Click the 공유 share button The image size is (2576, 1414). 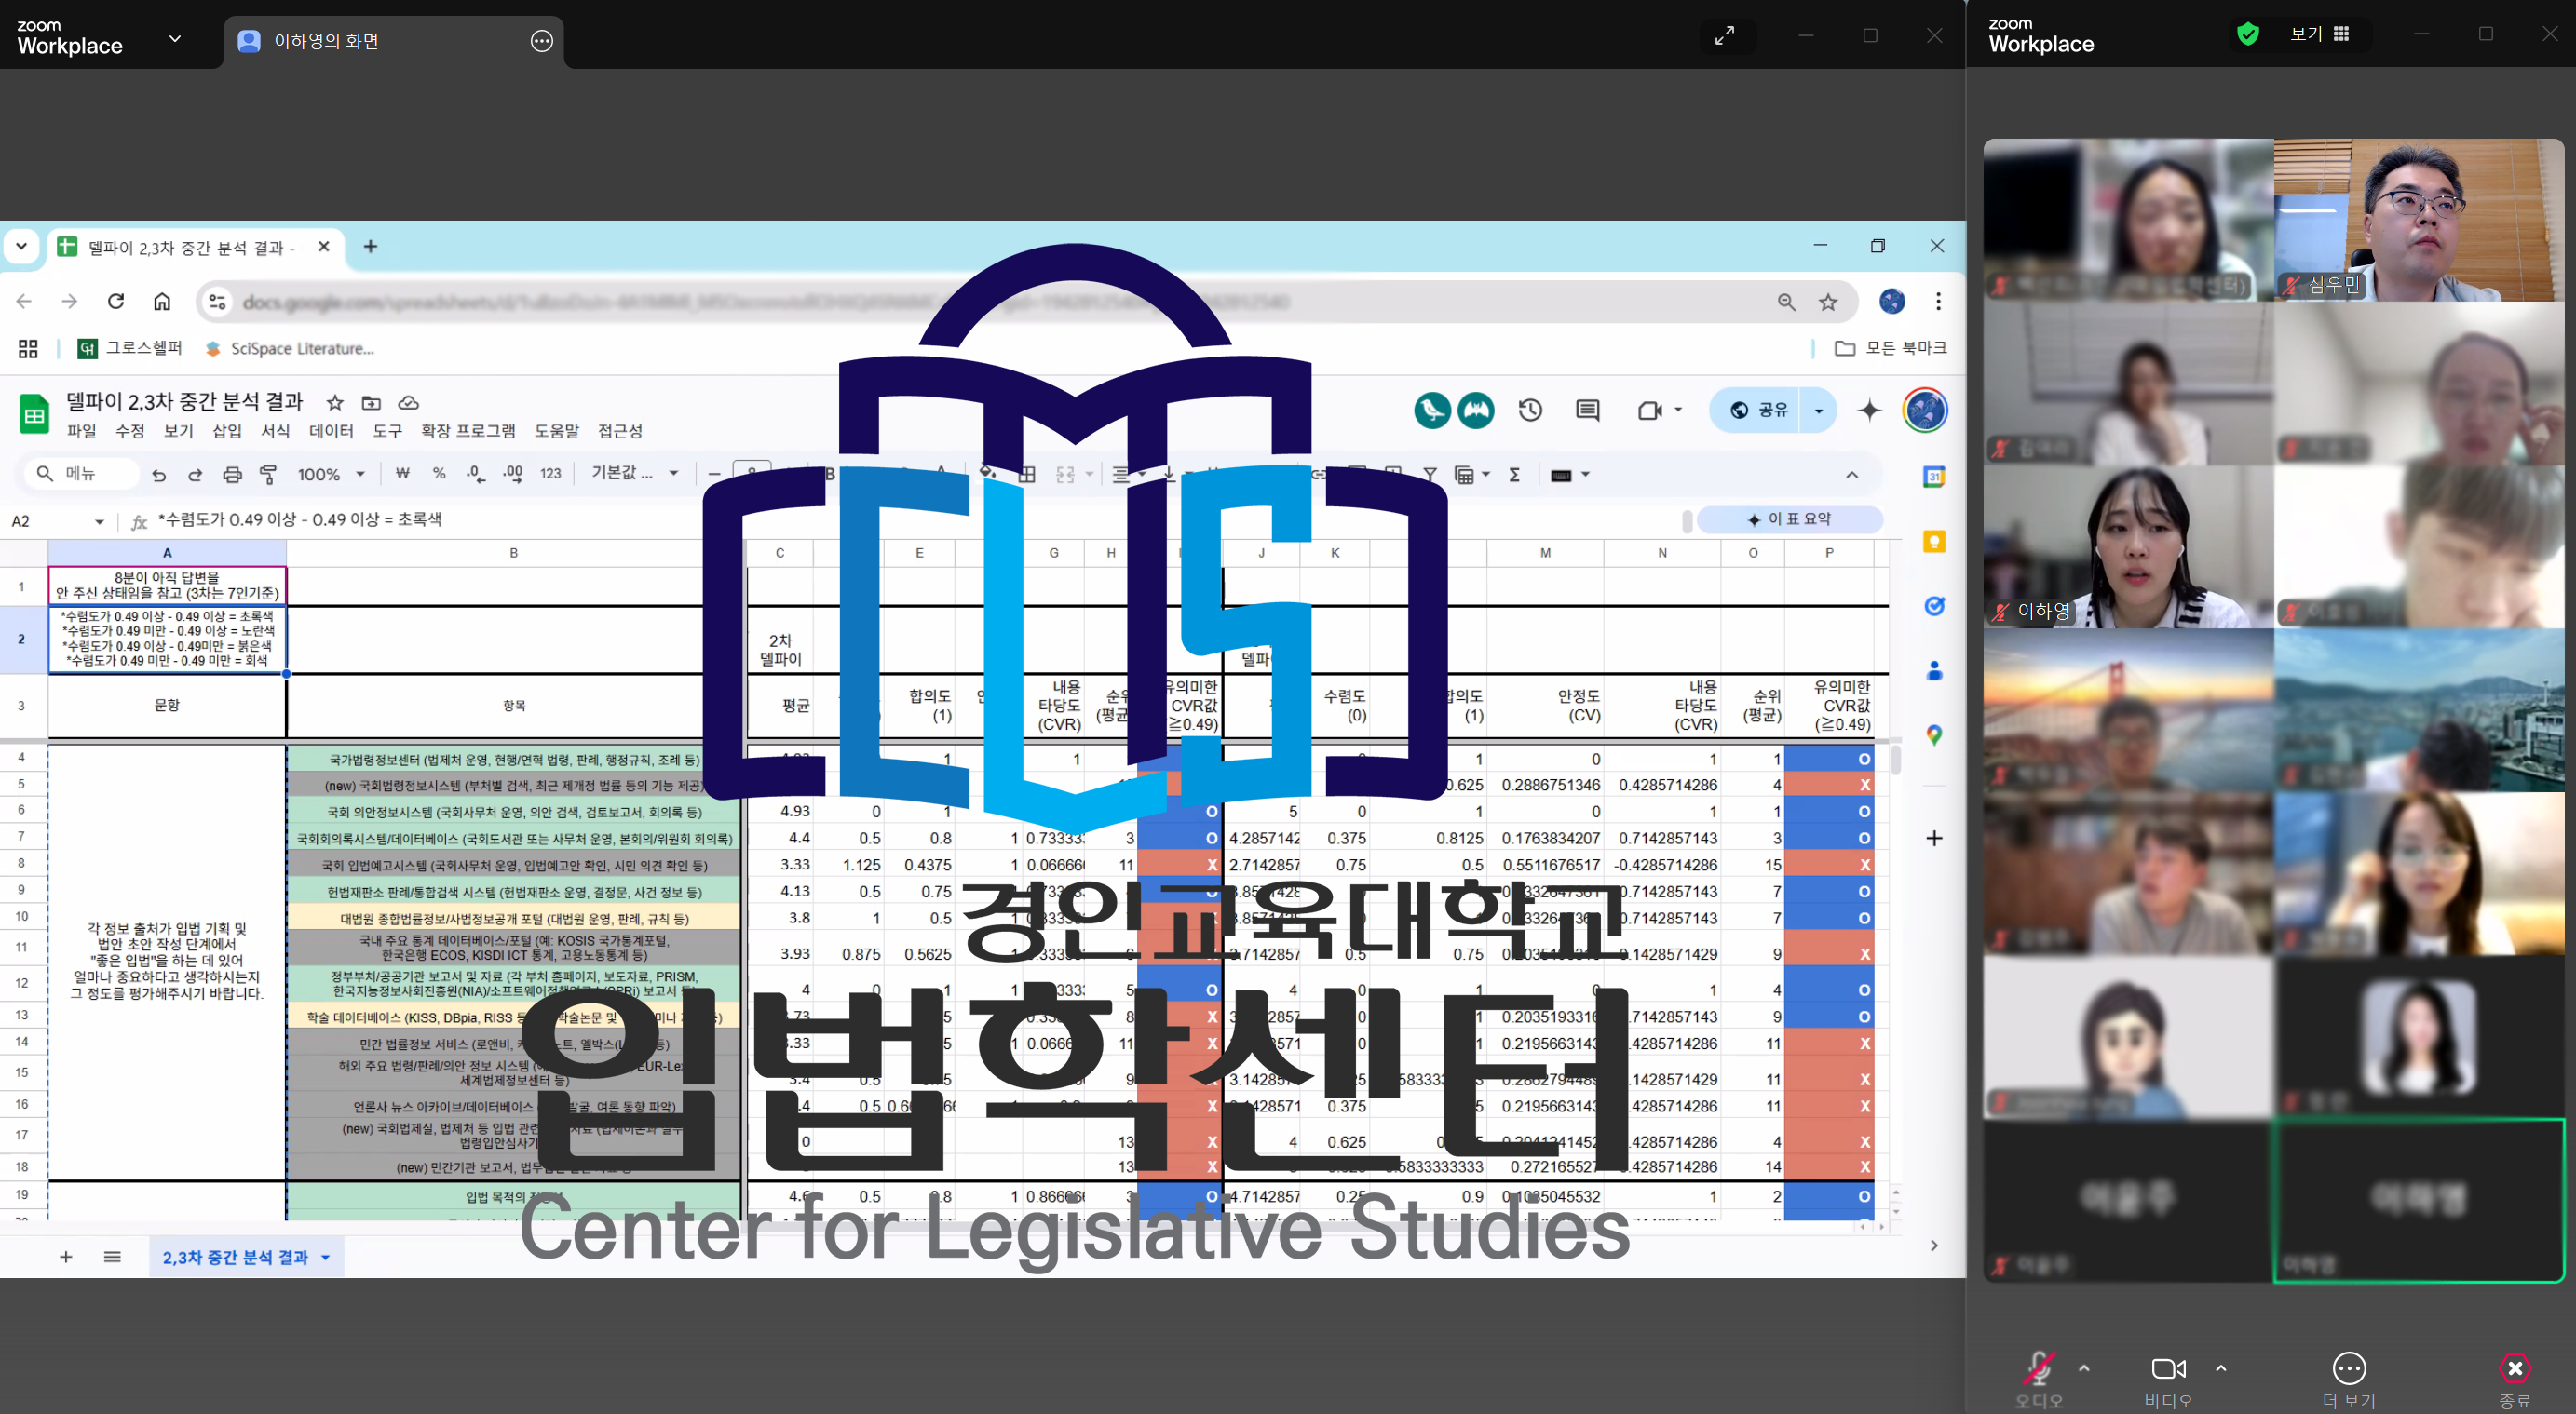tap(1757, 411)
